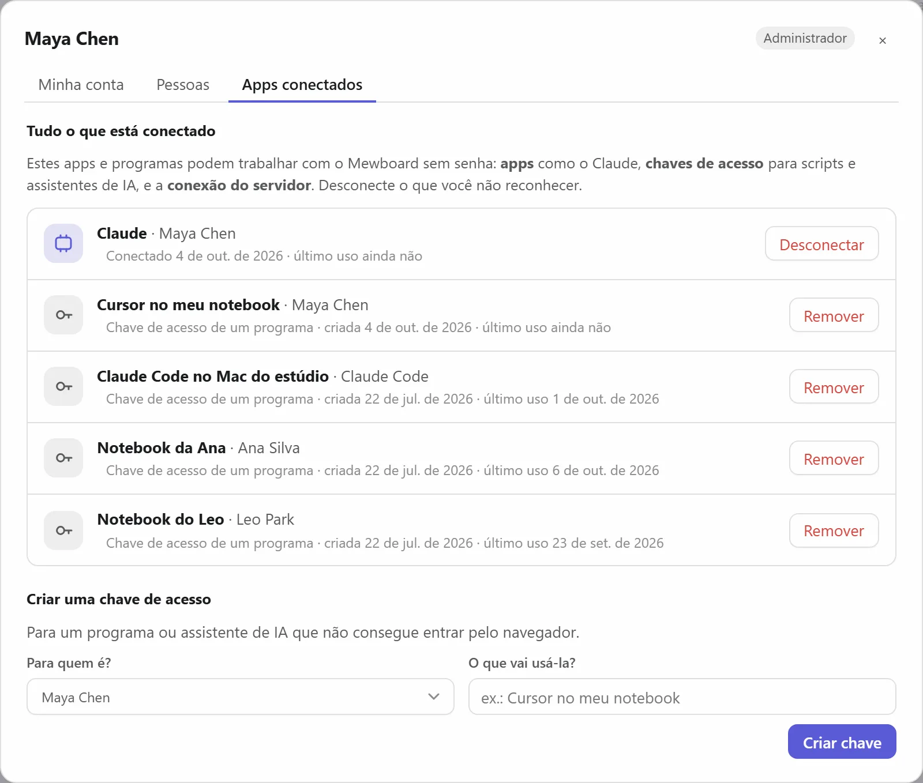Click the heading Tudo o que está conectado
Screen dimensions: 923x783
(121, 131)
